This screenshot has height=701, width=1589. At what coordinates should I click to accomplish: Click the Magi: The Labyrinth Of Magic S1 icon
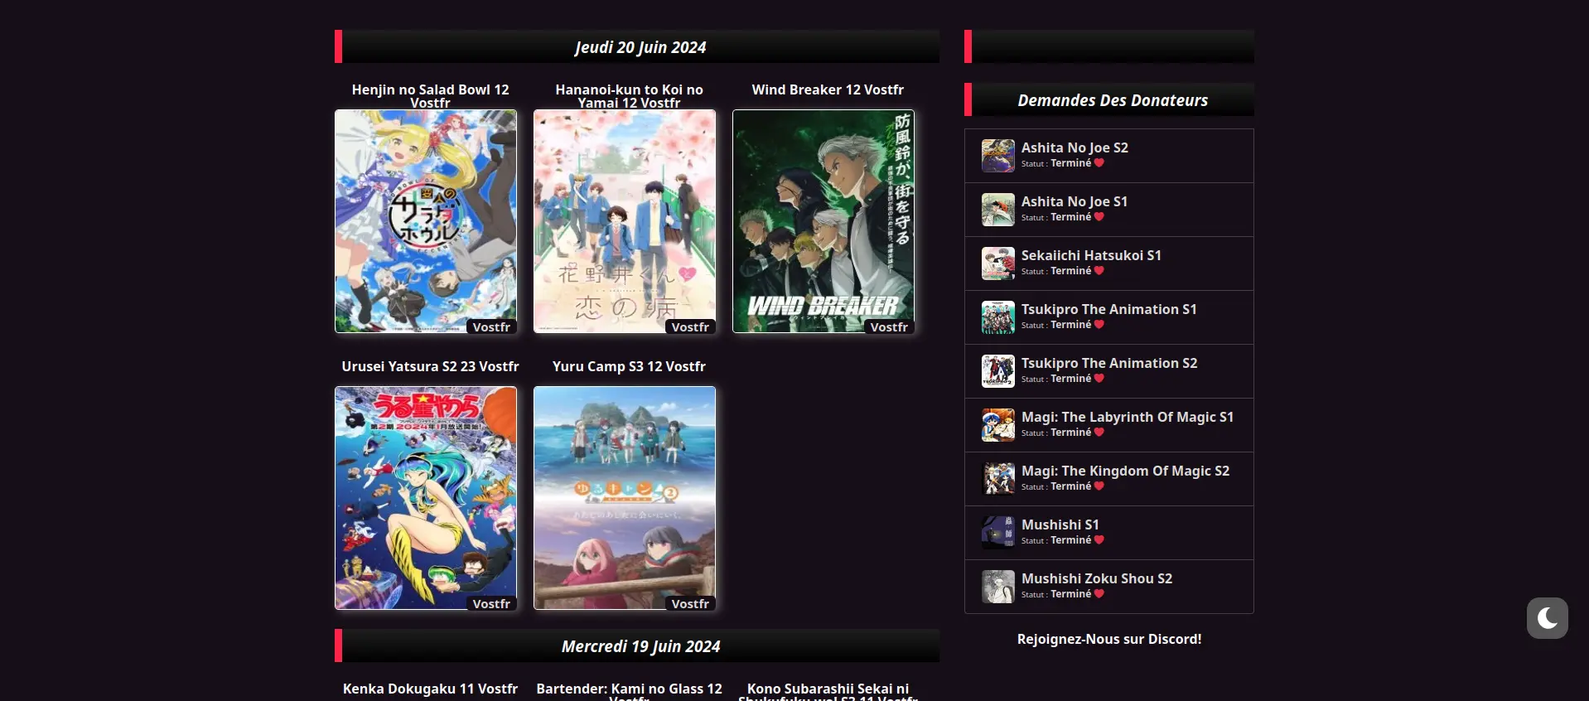click(x=997, y=425)
